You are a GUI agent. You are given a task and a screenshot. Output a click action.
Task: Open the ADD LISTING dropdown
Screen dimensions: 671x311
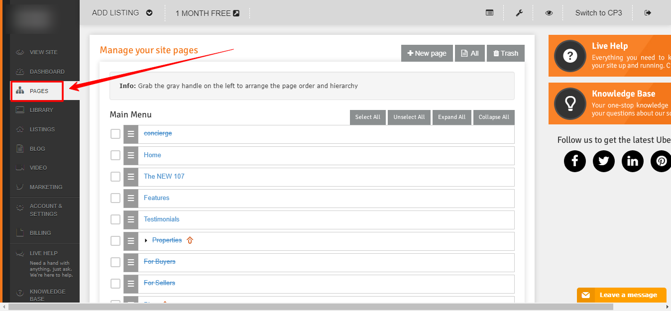coord(122,13)
